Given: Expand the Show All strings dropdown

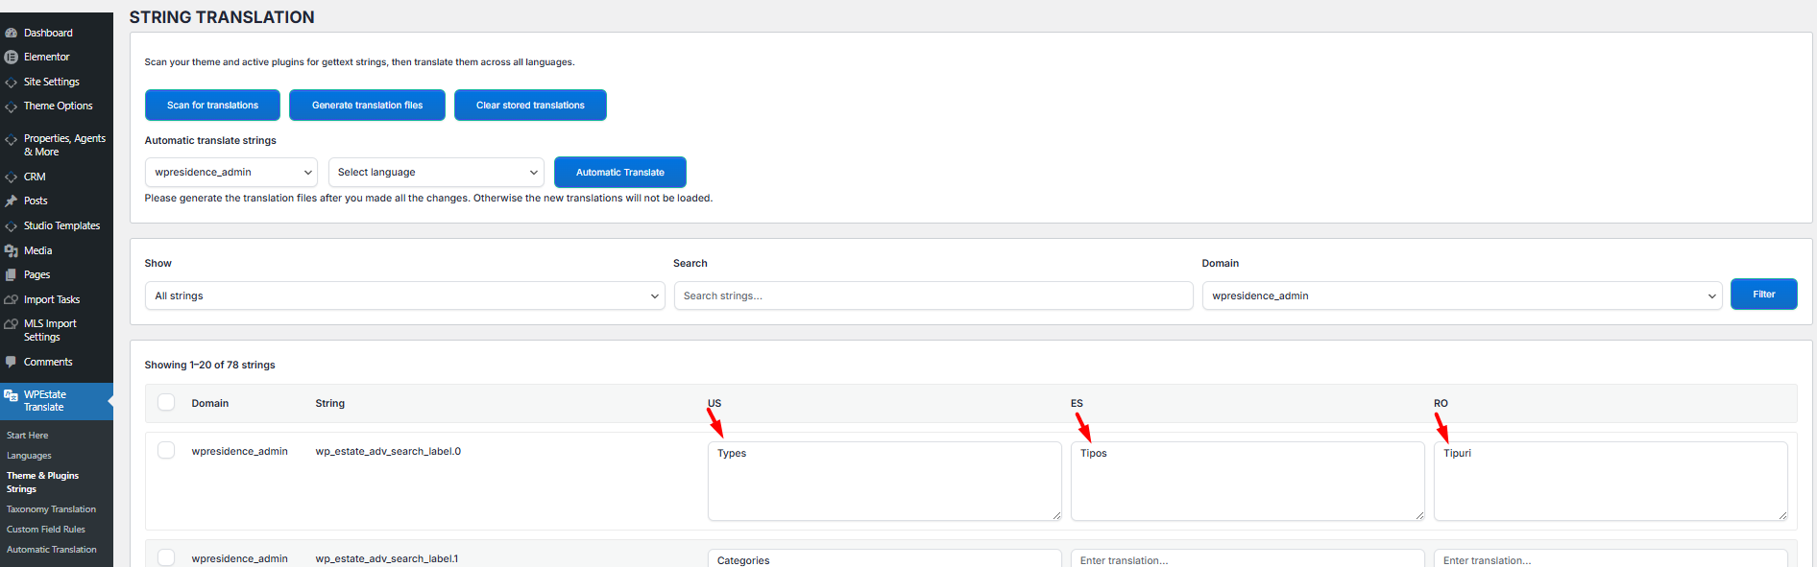Looking at the screenshot, I should coord(404,295).
